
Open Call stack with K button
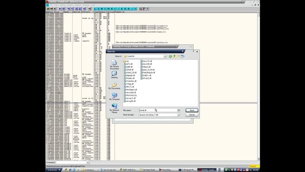122,9
